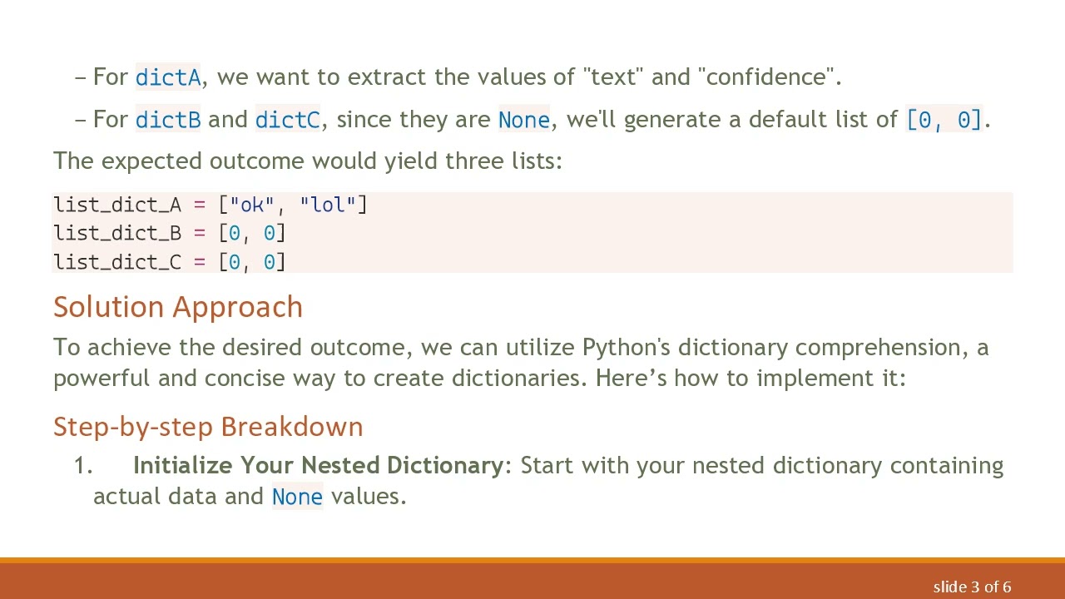
Task: Select the None code in second bullet
Action: coord(523,120)
